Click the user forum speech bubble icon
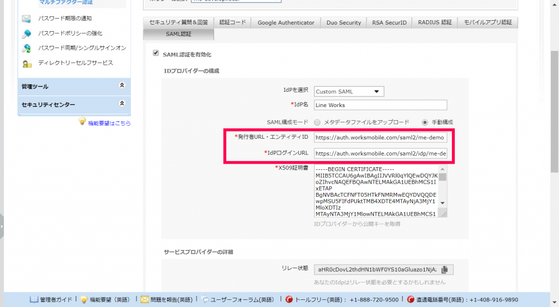 pyautogui.click(x=205, y=299)
